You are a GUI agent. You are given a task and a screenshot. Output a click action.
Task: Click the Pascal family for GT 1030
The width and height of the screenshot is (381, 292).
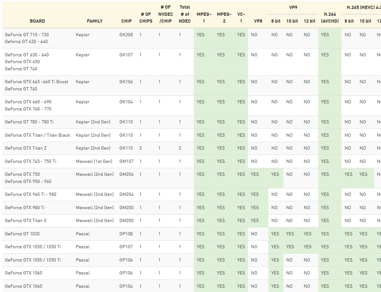tap(83, 234)
